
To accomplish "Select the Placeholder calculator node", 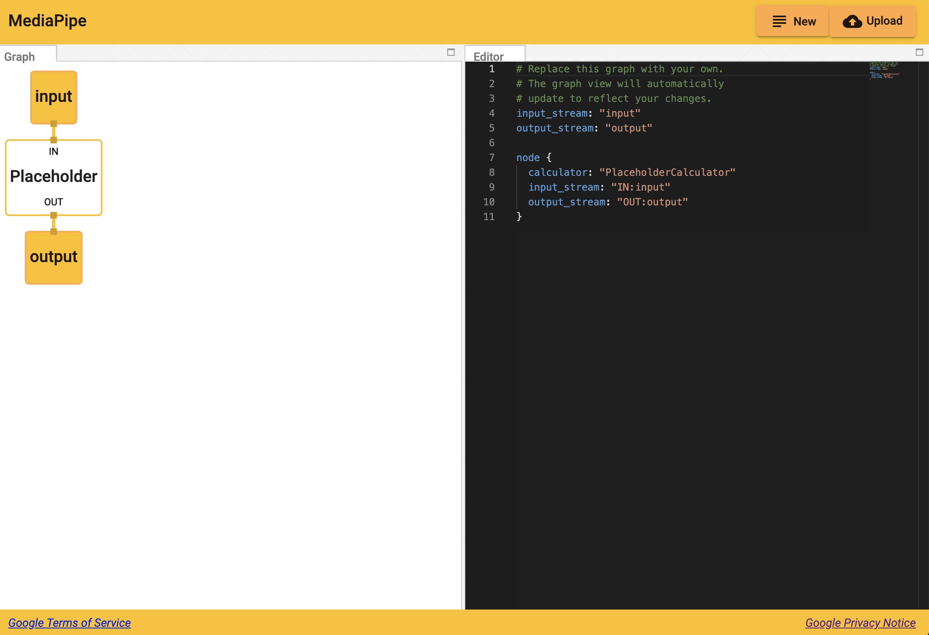I will (53, 177).
